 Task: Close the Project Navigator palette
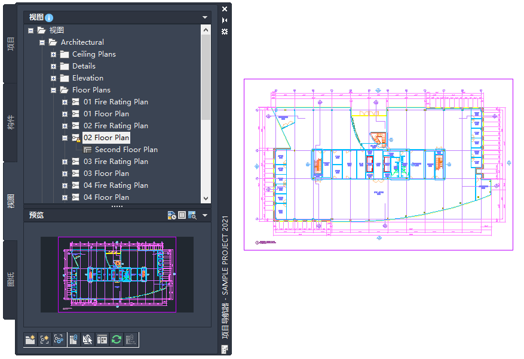[225, 9]
